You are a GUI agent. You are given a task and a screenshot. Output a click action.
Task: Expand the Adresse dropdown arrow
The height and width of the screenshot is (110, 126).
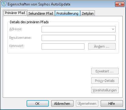[x=113, y=29]
